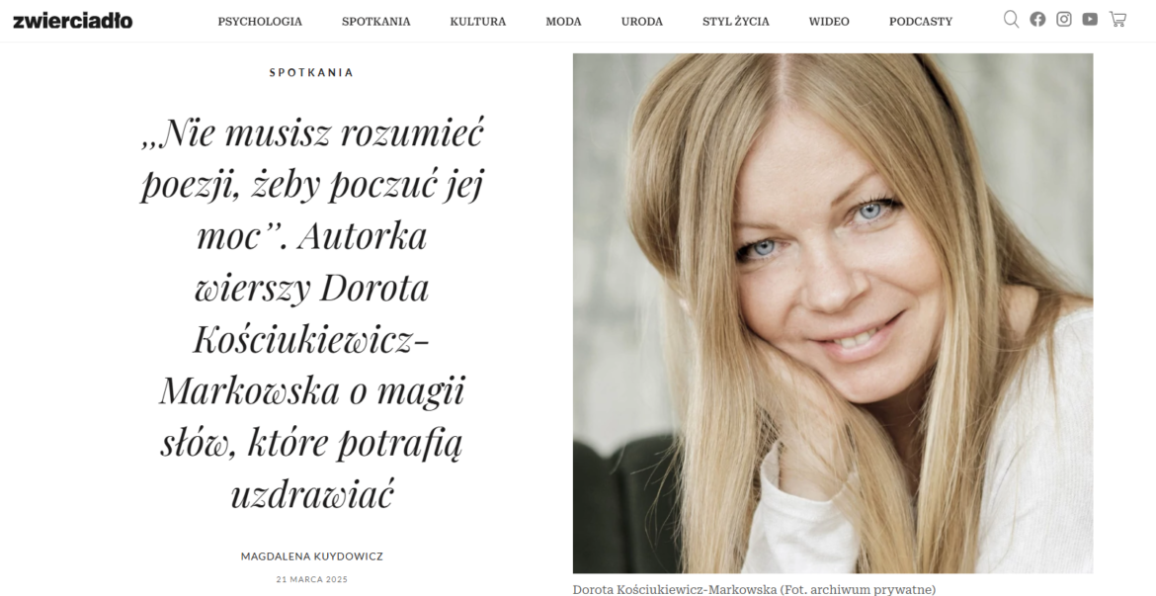Image resolution: width=1156 pixels, height=596 pixels.
Task: Visit the Facebook page icon
Action: point(1037,19)
